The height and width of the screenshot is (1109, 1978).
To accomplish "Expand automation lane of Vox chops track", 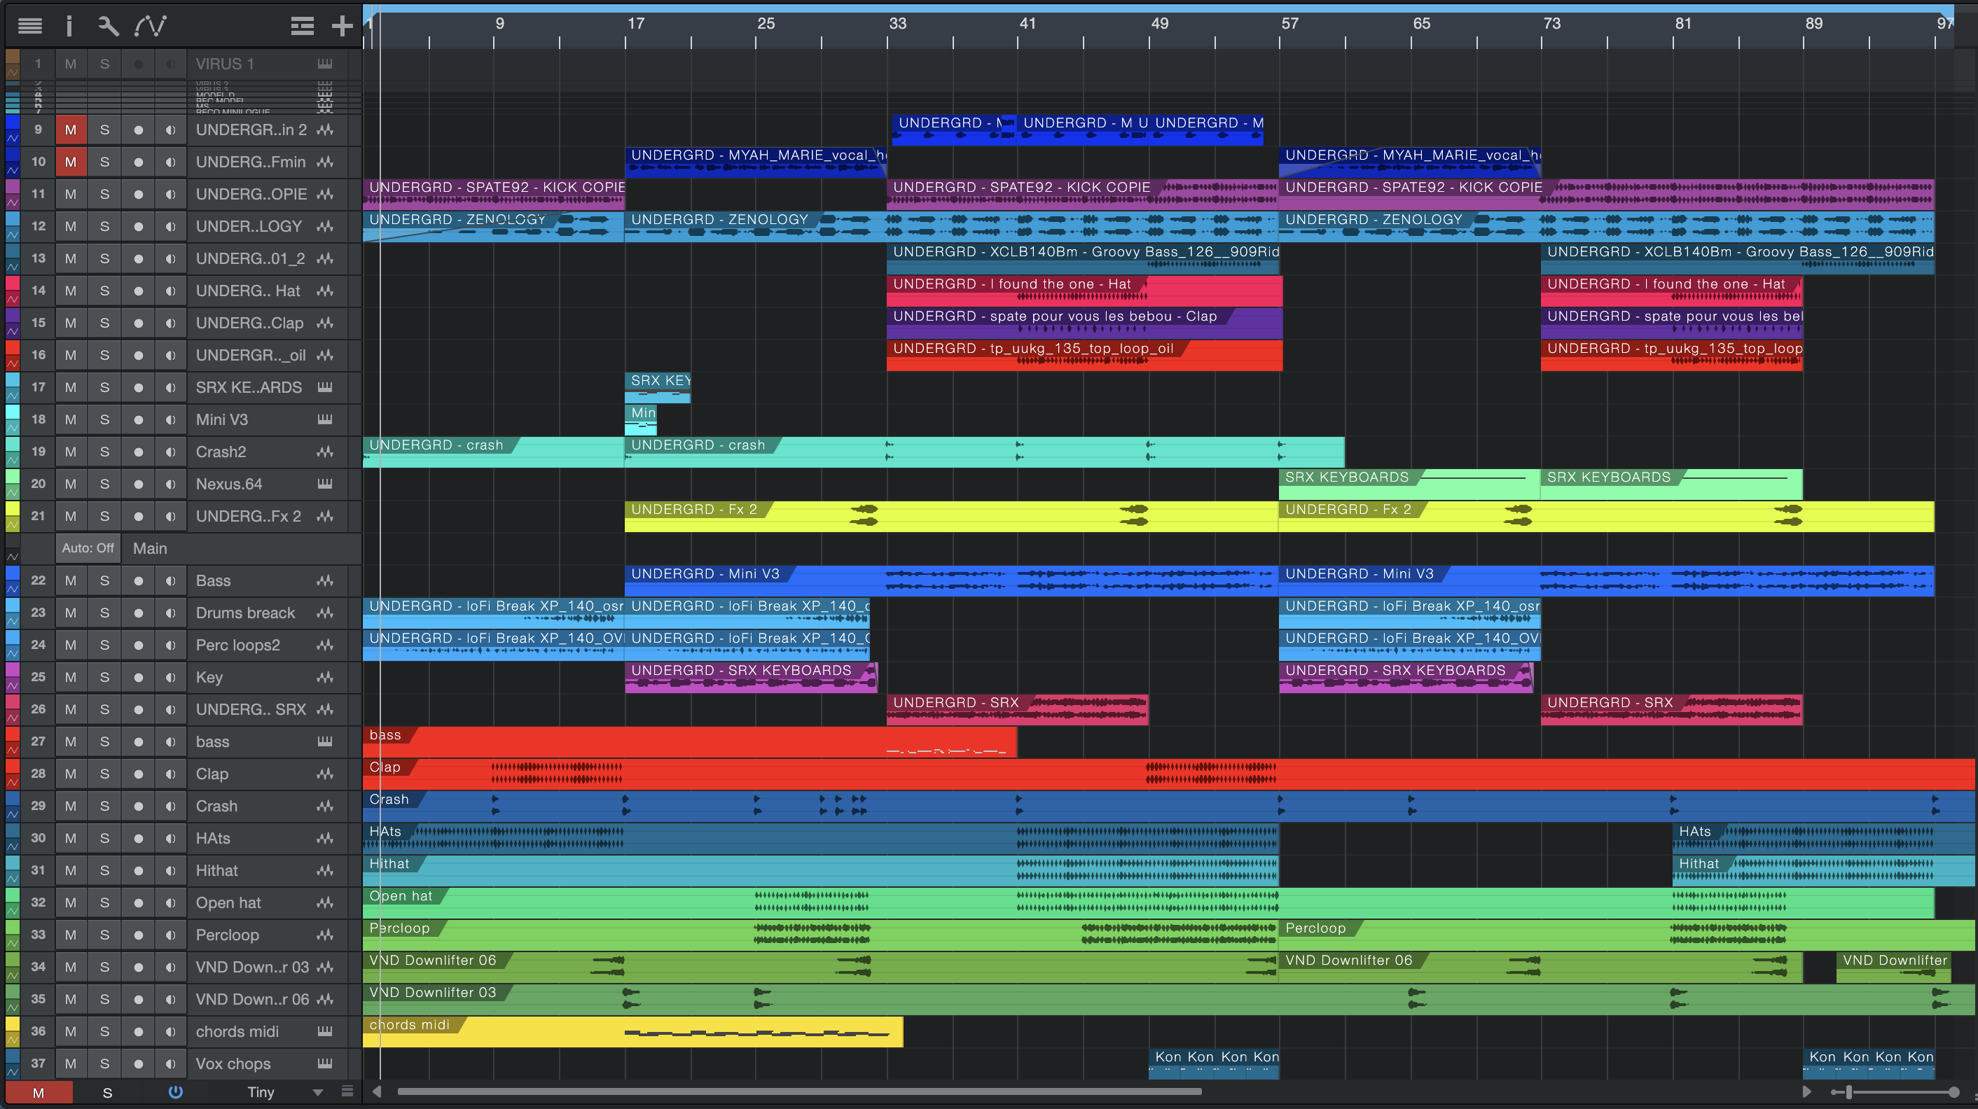I will pos(13,1073).
